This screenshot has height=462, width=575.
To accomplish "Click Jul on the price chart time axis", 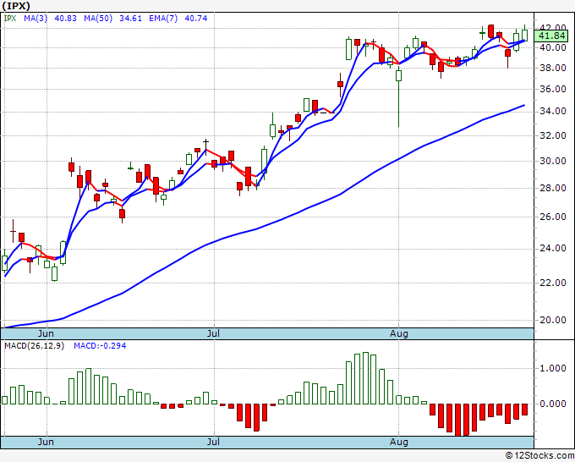I will (213, 333).
